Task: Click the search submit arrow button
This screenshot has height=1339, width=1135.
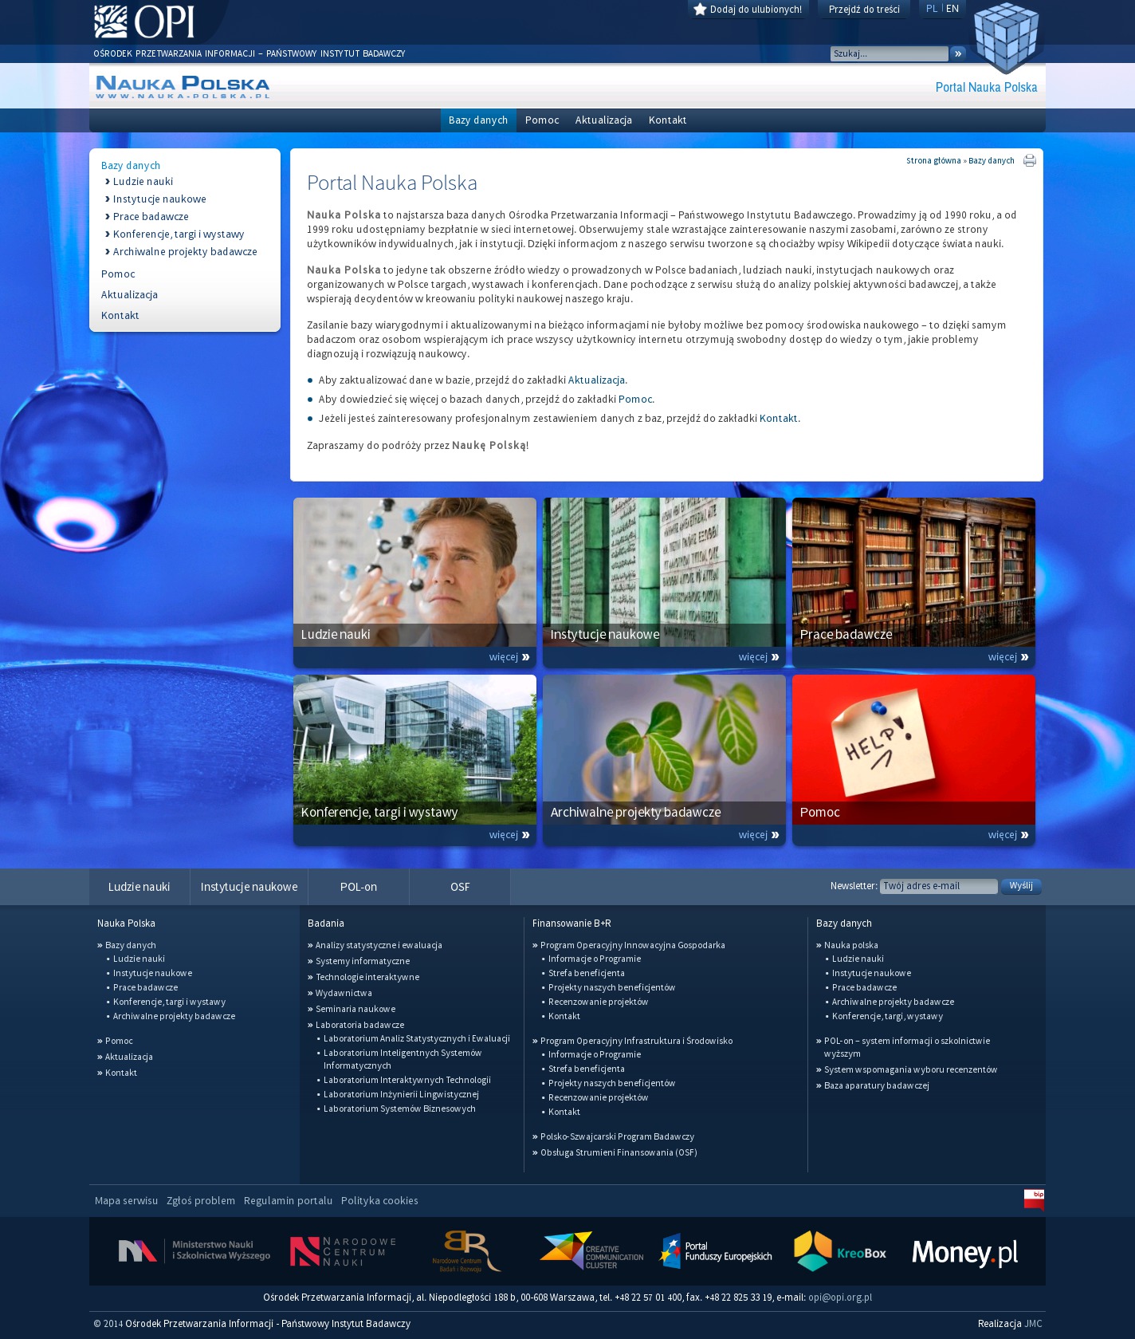Action: pos(958,53)
